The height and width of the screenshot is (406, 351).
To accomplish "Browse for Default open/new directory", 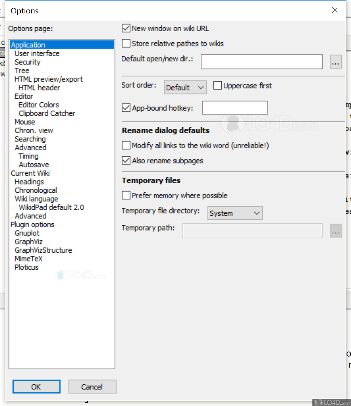I will click(x=336, y=61).
